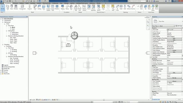Select North - Mech elevation in browser
Screen dimensions: 183x103
click(13, 39)
